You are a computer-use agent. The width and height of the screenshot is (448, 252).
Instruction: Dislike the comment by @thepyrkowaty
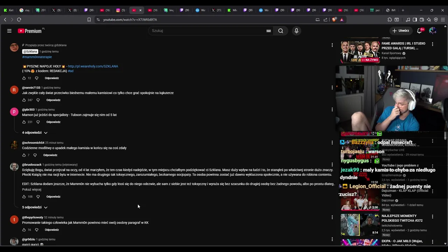pos(36,230)
